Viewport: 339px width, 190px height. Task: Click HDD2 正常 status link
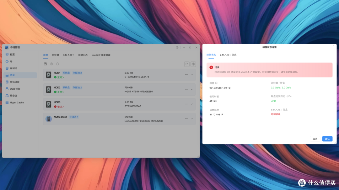pyautogui.click(x=59, y=92)
